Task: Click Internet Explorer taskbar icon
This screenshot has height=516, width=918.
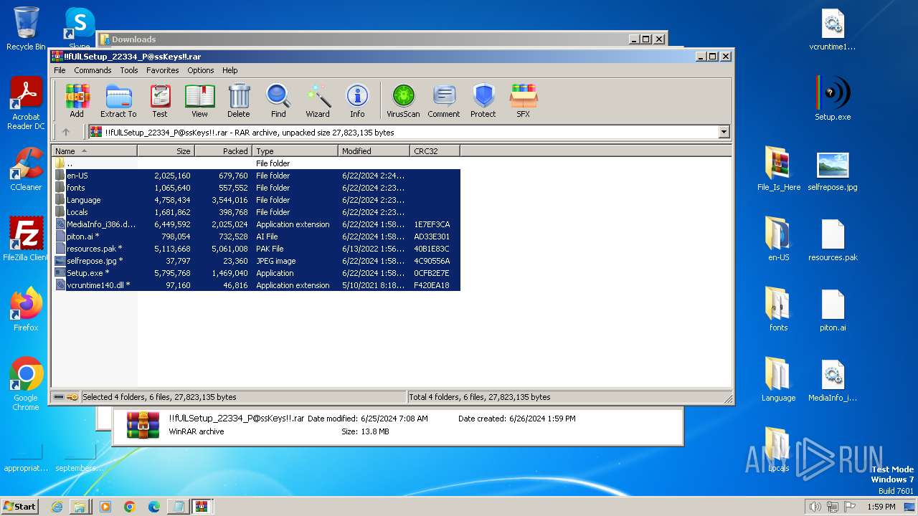Action: pos(57,507)
